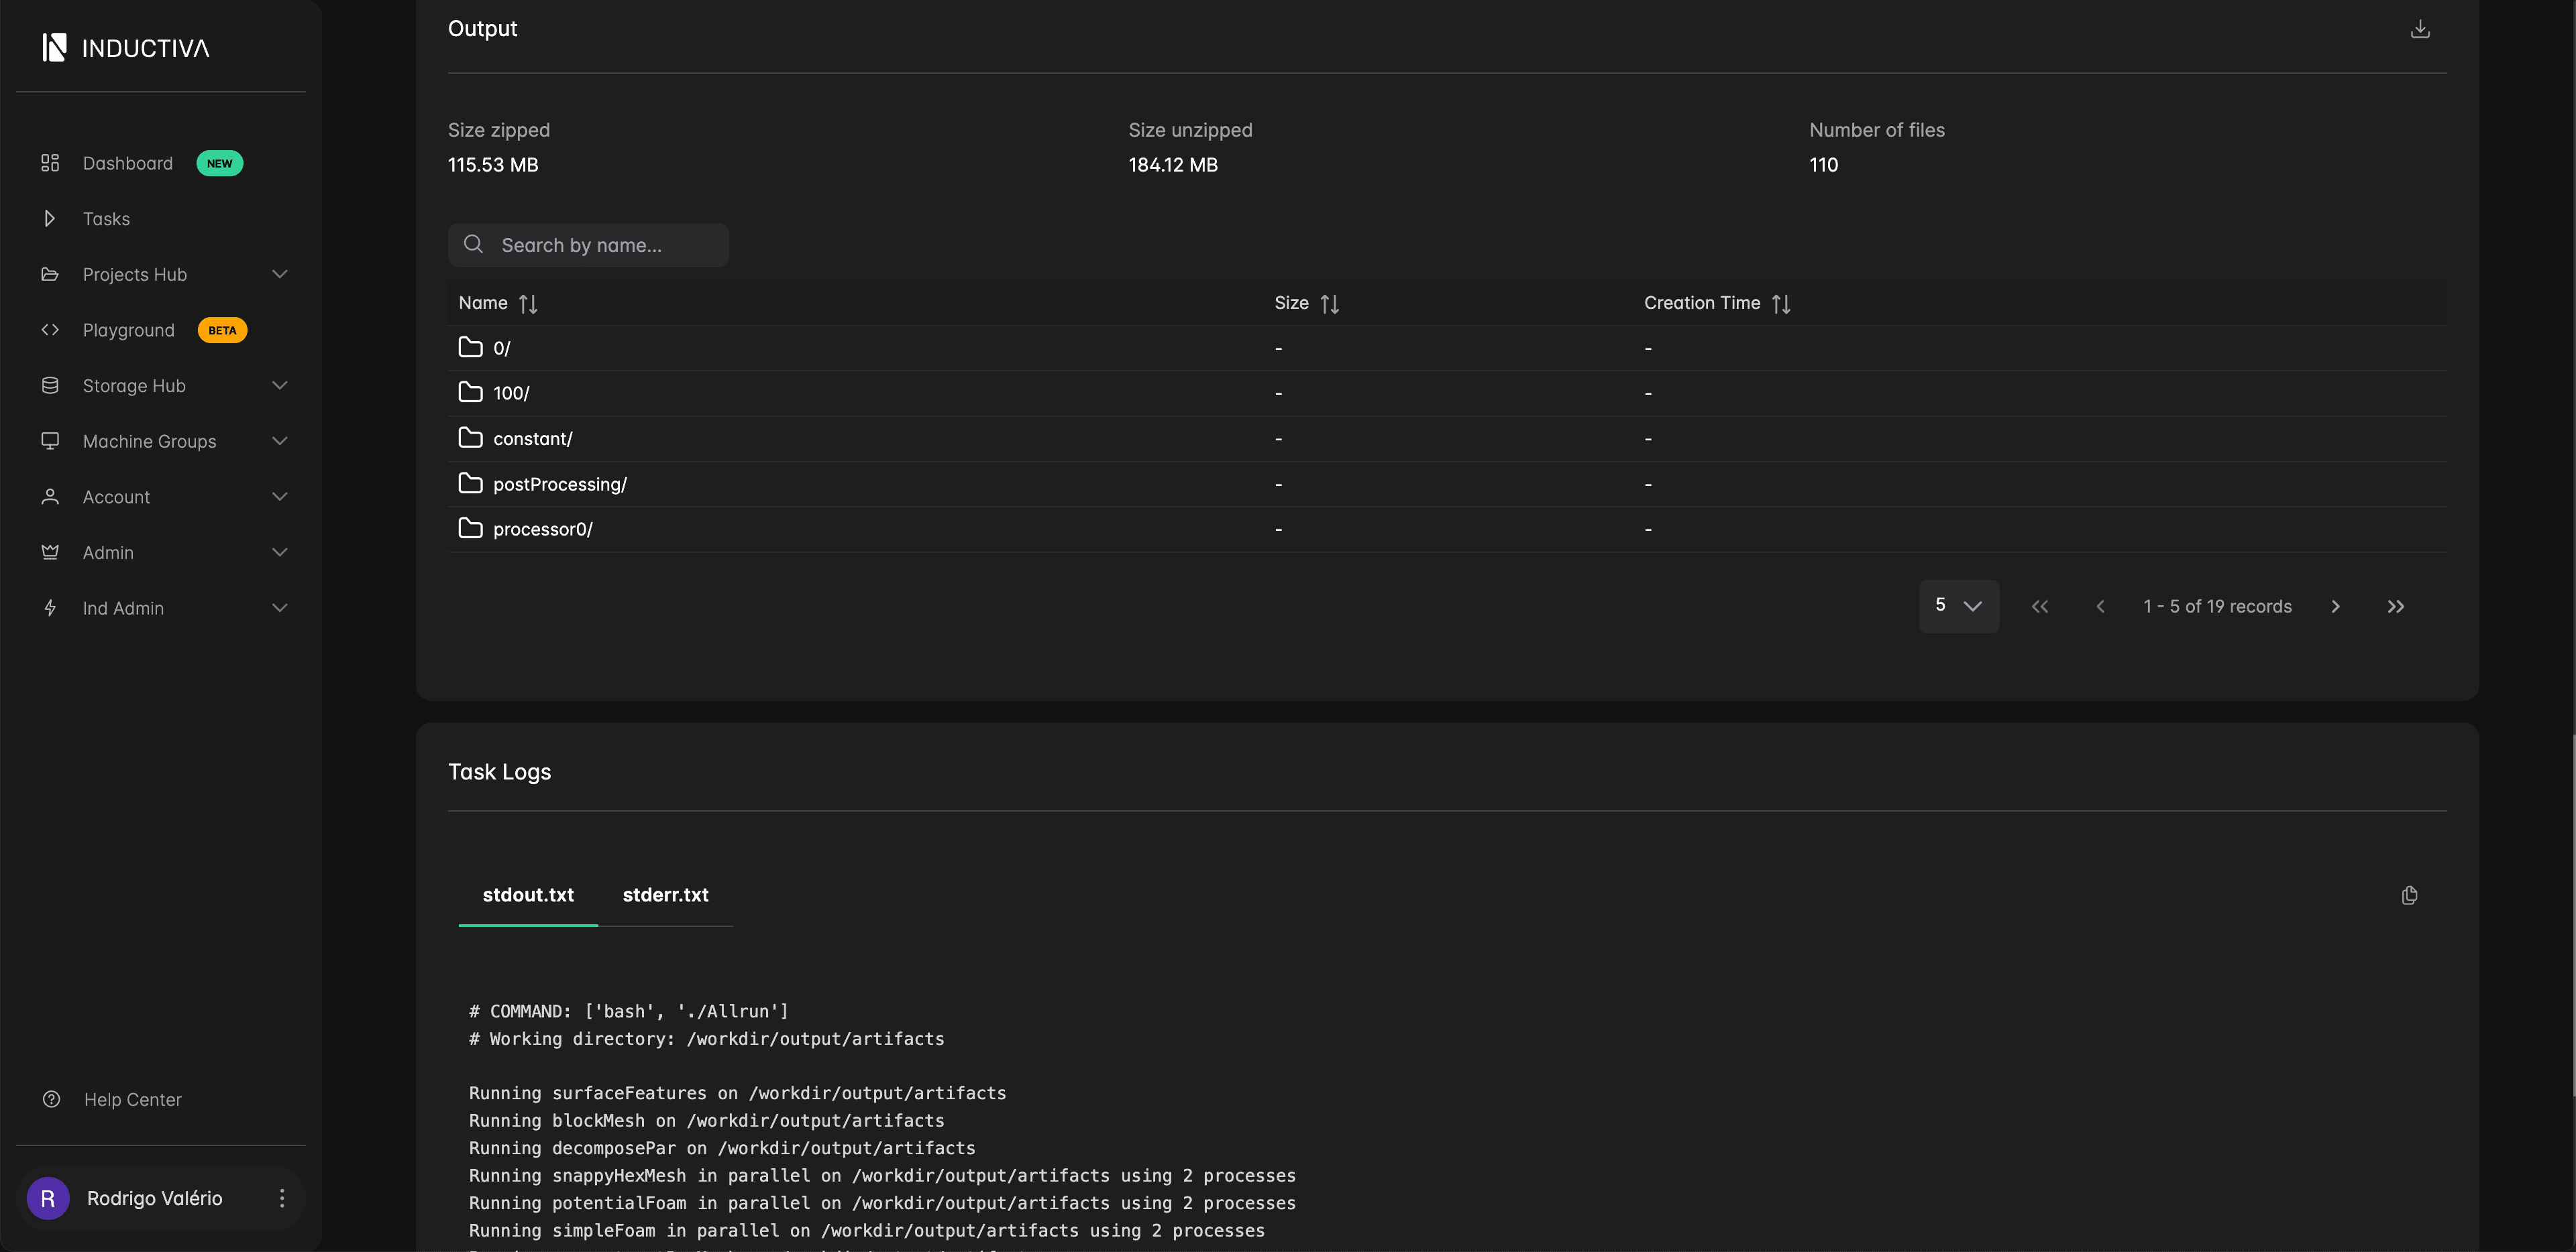
Task: Click the Help Center question icon
Action: (52, 1099)
